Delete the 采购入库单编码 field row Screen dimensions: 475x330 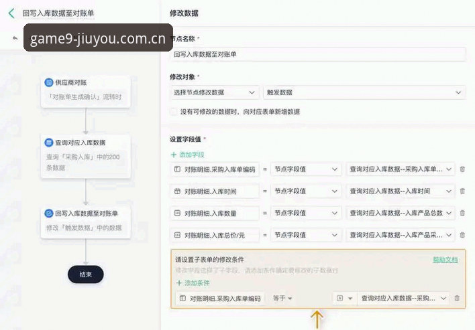(x=462, y=169)
